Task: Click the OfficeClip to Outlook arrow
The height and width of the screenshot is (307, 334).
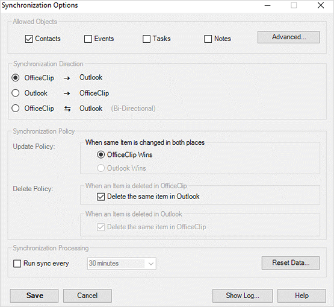Action: pyautogui.click(x=67, y=78)
